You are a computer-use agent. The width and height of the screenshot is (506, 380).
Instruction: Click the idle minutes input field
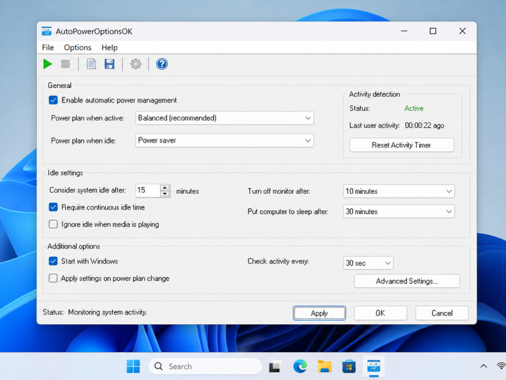[x=148, y=191]
